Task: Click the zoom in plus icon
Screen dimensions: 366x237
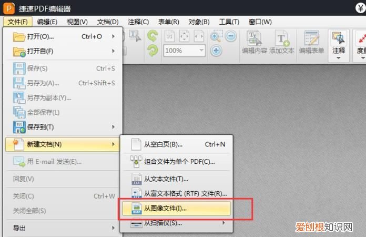Action: coord(216,51)
